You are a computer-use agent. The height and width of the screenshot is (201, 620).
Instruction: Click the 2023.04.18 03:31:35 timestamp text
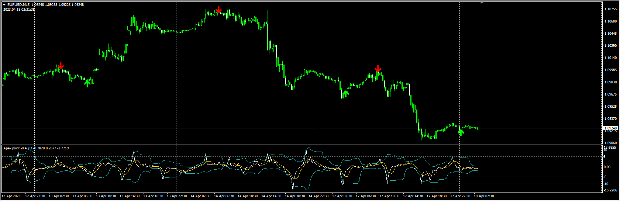(x=19, y=9)
